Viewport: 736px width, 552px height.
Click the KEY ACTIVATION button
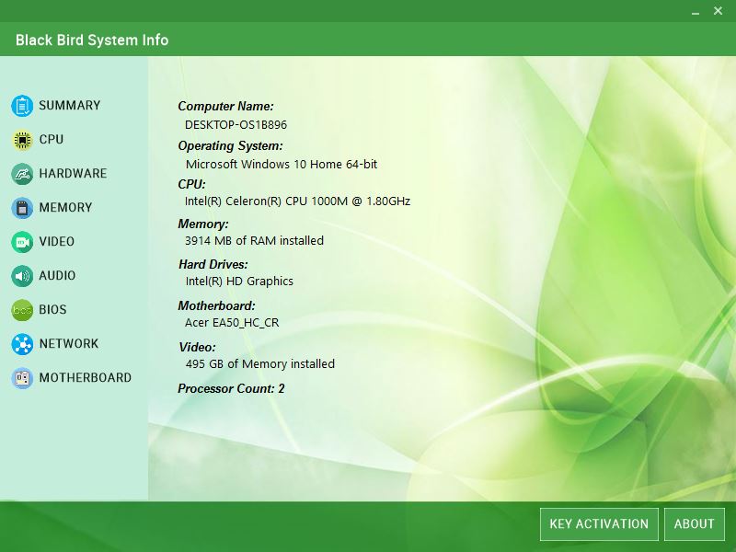[x=598, y=523]
